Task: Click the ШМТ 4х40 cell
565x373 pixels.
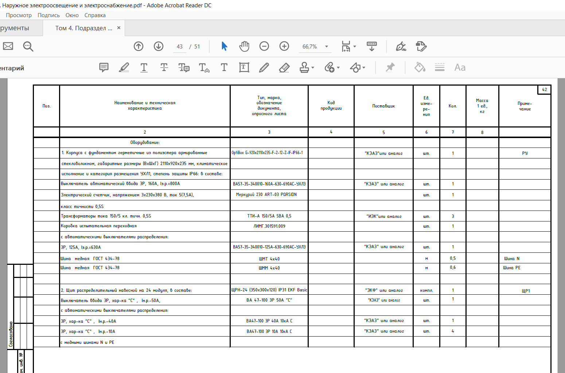Action: [x=269, y=259]
